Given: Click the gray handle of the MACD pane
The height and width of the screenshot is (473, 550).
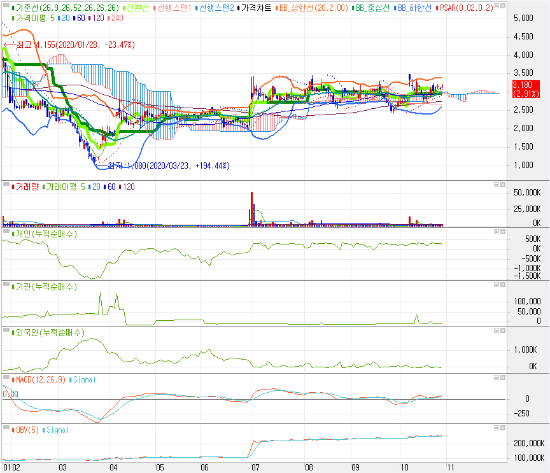Looking at the screenshot, I should click(6, 377).
